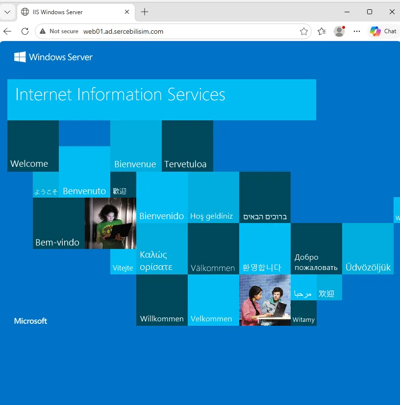Open the Settings and more menu
This screenshot has height=405, width=400.
pyautogui.click(x=356, y=31)
